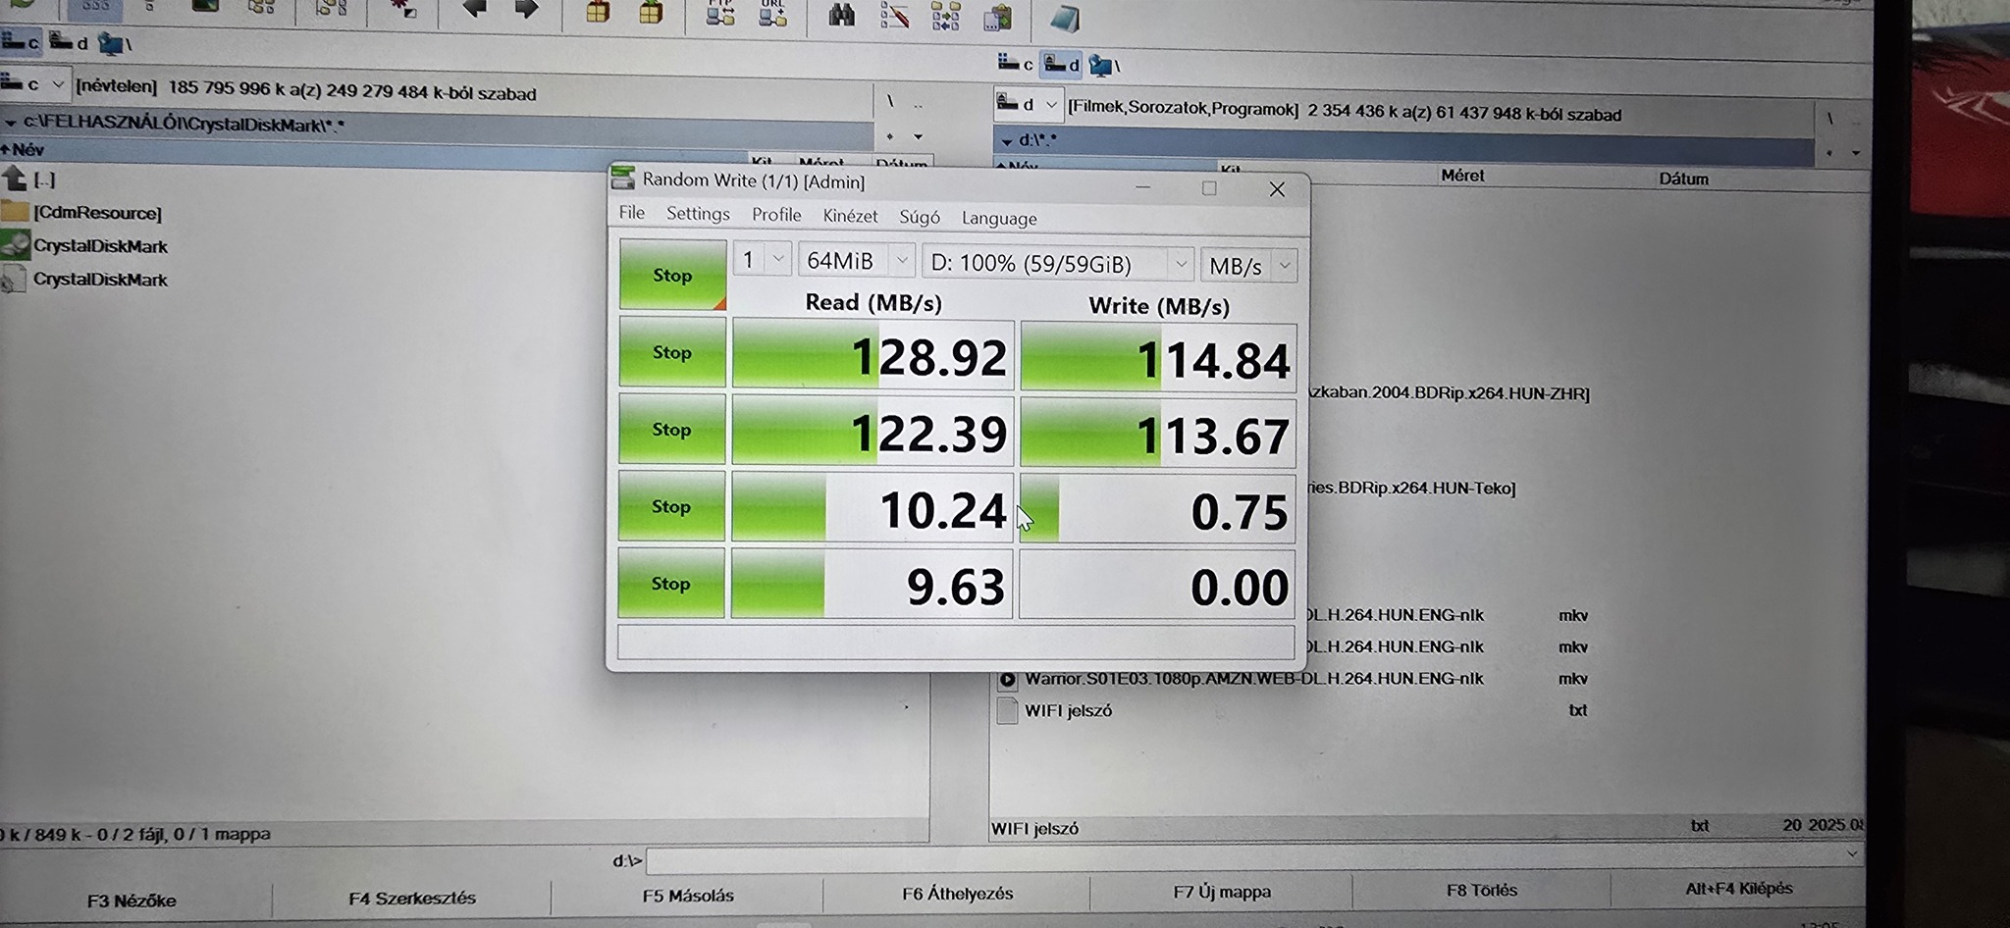Click the left panel root directory backslash button

click(x=890, y=100)
